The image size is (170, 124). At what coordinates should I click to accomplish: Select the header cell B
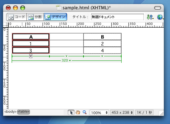click(x=102, y=37)
